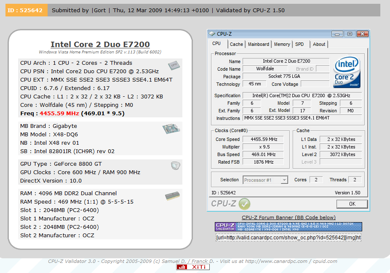This screenshot has width=390, height=273.
Task: Click the processor Name field value
Action: point(286,61)
